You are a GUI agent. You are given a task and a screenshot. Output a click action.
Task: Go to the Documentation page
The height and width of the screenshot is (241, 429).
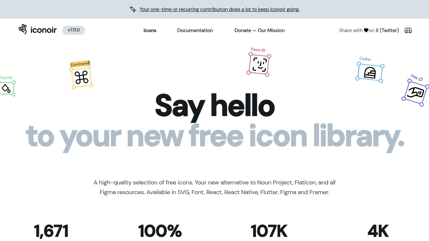(x=195, y=30)
